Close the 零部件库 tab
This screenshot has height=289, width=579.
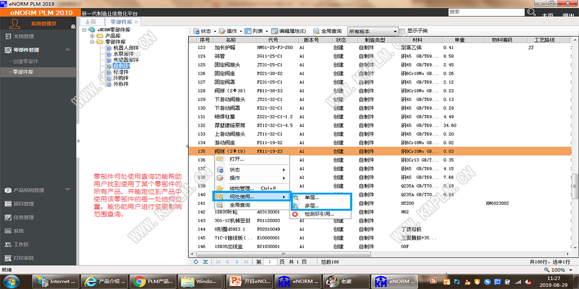pos(137,22)
